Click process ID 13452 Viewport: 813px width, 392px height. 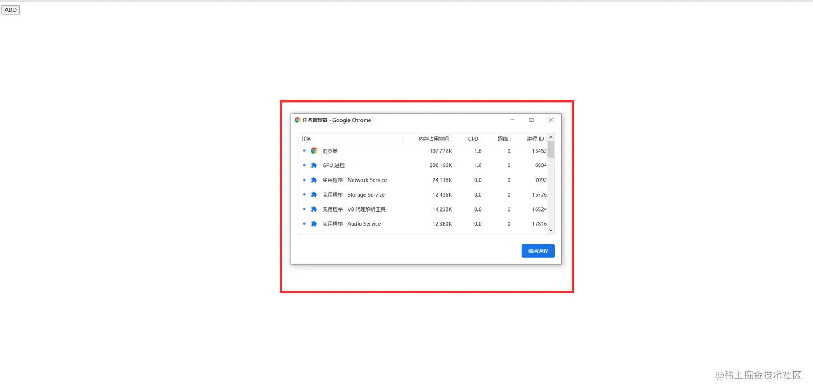[539, 151]
